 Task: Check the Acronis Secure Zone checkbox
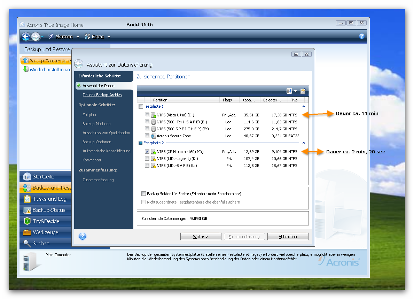[x=147, y=136]
